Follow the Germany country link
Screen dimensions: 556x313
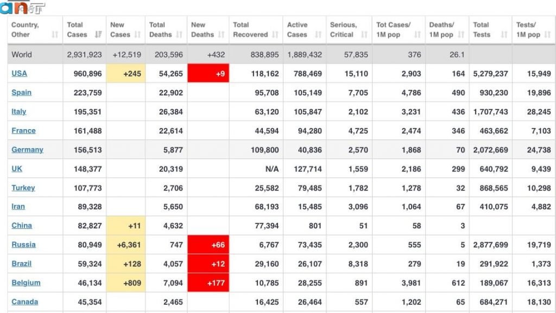click(27, 150)
